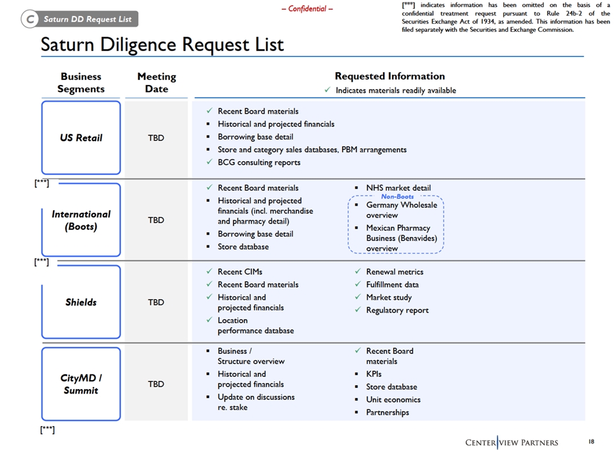
Task: Click the International (Boots) TBD meeting date
Action: pos(156,220)
